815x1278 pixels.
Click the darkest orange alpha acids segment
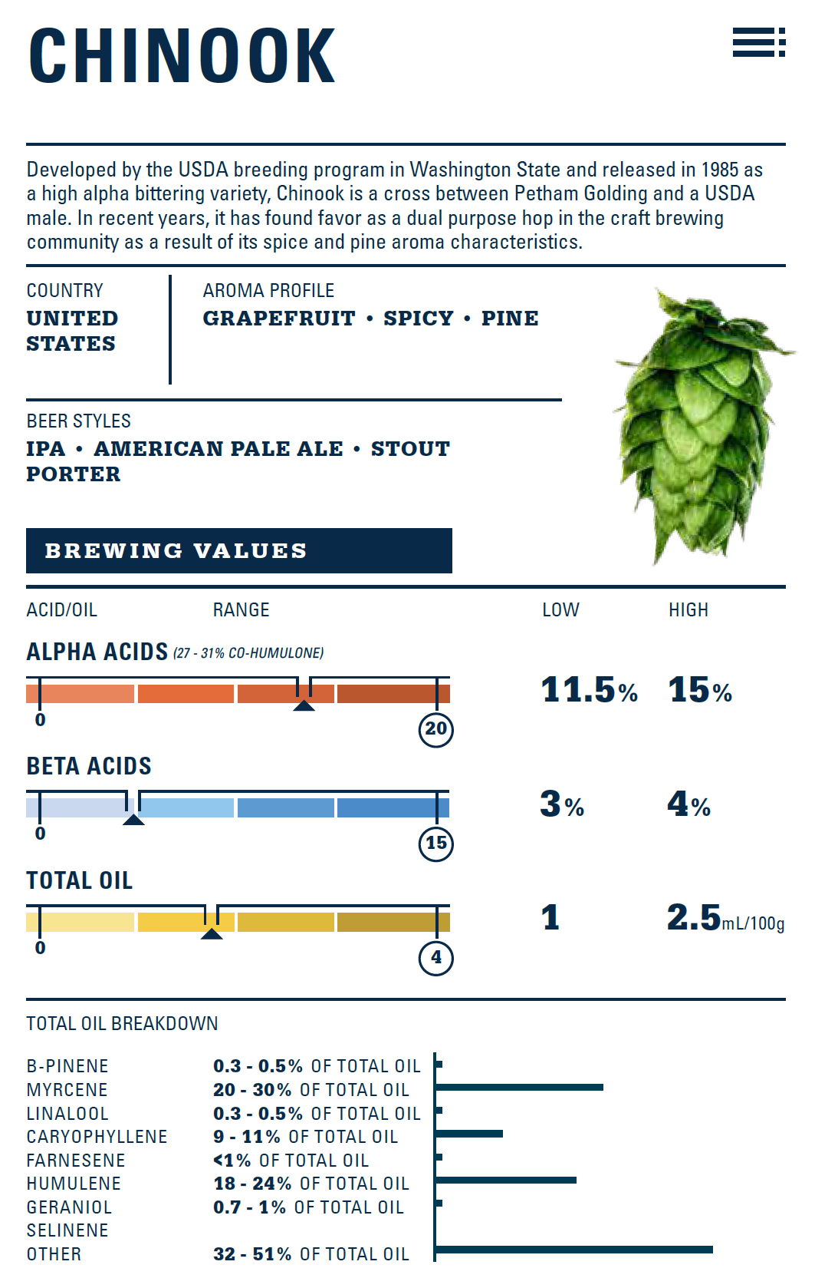(393, 695)
